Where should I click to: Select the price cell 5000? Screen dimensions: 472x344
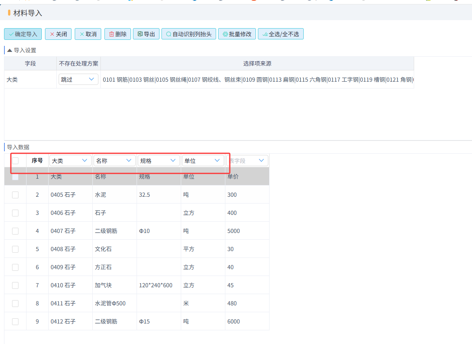click(x=247, y=231)
